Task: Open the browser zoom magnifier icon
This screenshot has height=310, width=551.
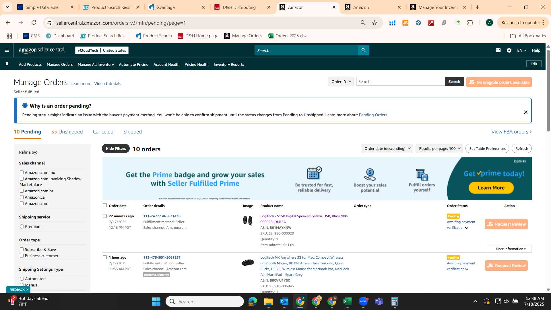Action: tap(363, 23)
